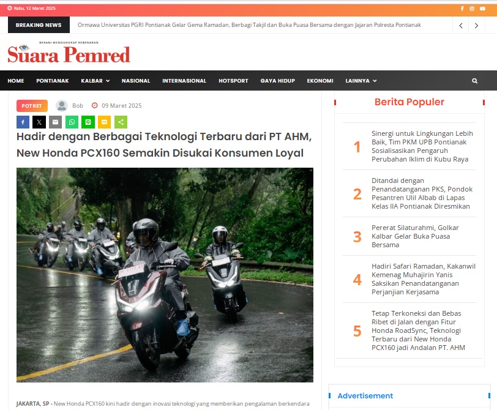Viewport: 497px width, 410px height.
Task: Click the date Rabu, 12 Maret 2025
Action: pos(34,8)
